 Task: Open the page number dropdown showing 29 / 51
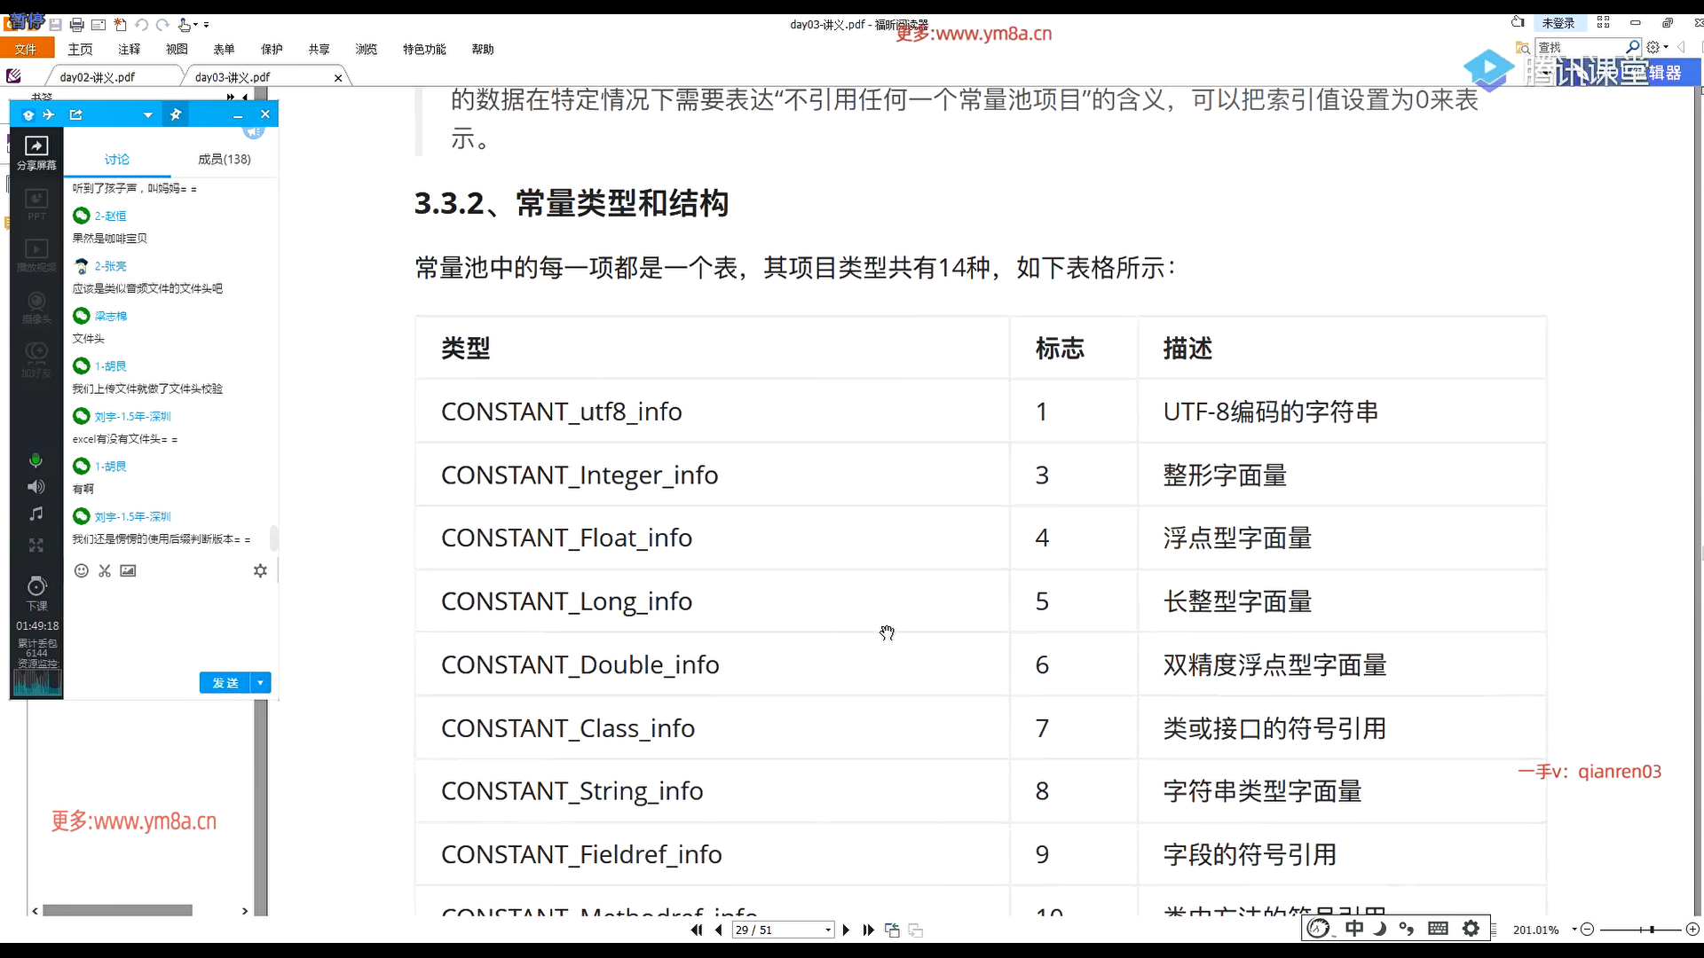click(x=828, y=930)
